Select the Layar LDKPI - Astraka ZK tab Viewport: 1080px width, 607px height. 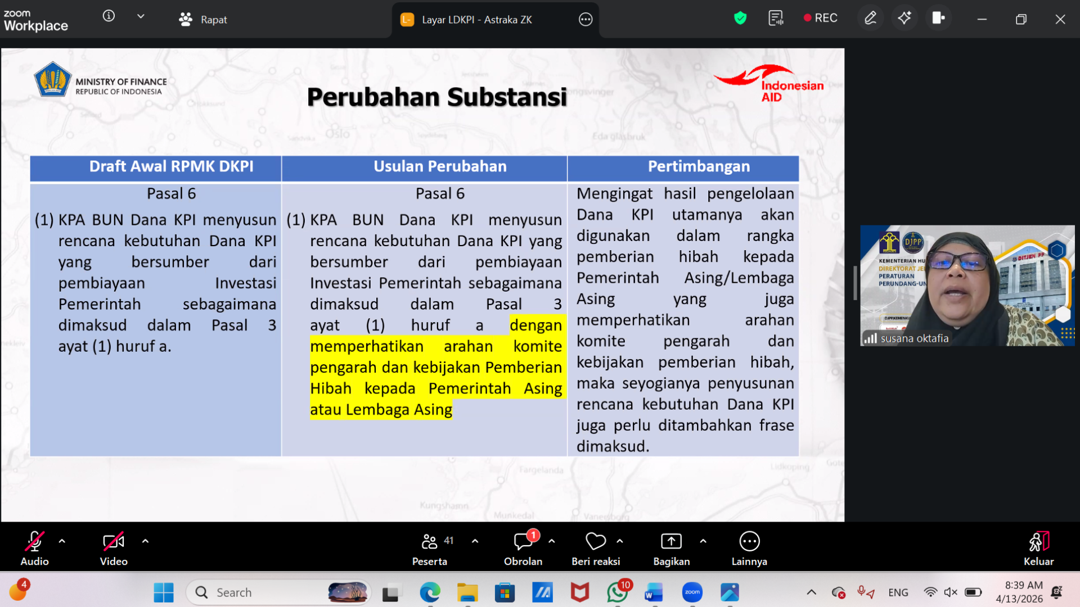click(x=476, y=20)
